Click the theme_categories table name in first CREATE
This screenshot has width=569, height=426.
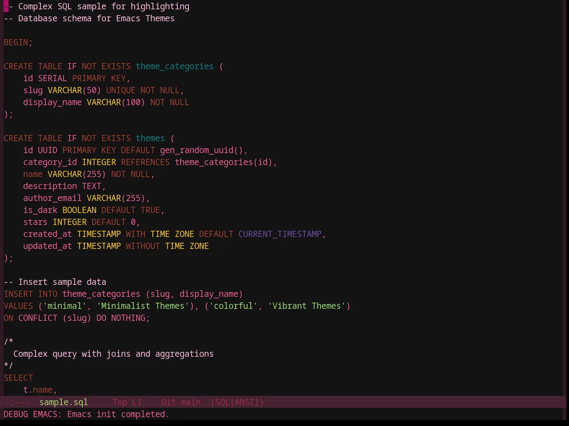(x=175, y=66)
